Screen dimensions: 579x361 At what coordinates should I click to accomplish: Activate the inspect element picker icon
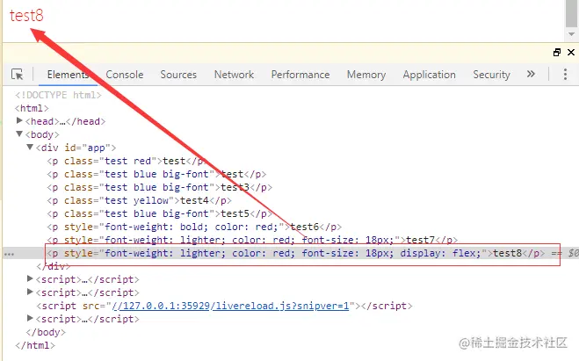(x=17, y=75)
